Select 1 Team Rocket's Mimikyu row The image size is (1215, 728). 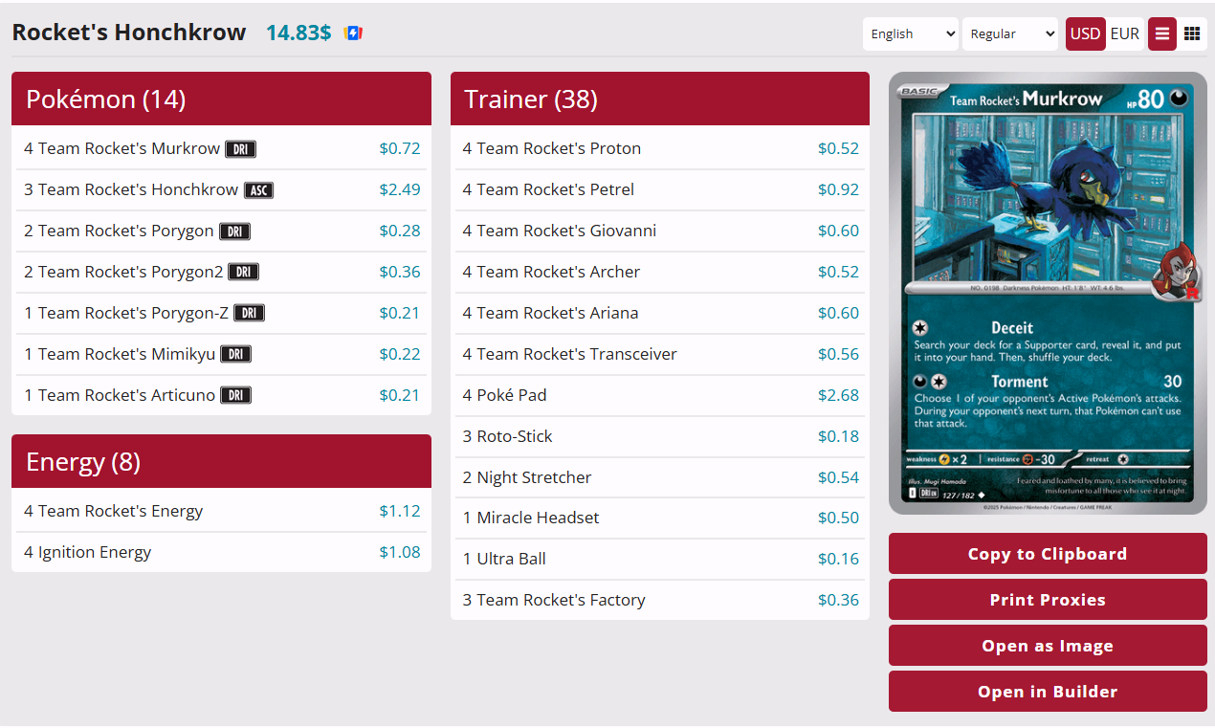222,355
